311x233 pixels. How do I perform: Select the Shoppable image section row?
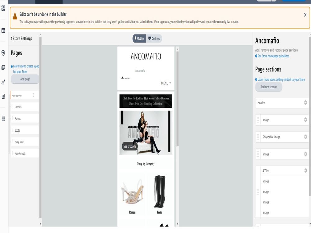(282, 137)
